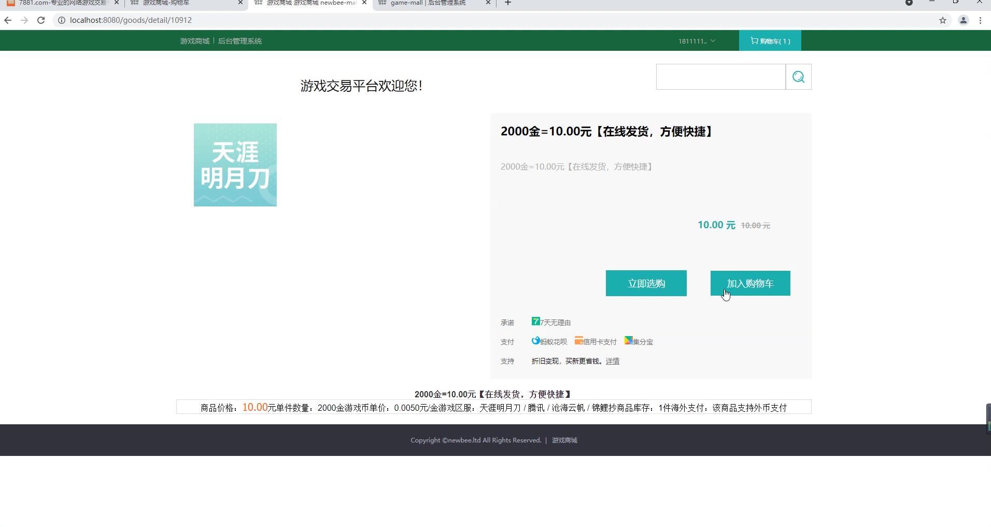The image size is (991, 527).
Task: Click the Copyright ©newbee.ltd footer text
Action: pyautogui.click(x=476, y=440)
